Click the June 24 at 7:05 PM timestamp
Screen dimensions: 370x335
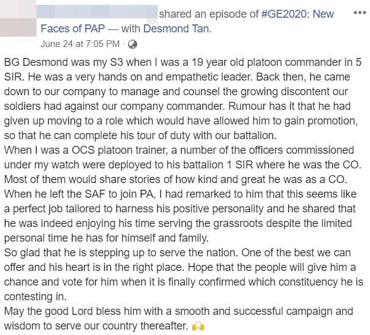click(79, 44)
